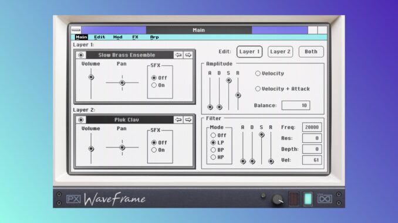Click the Vel value field showing 61
398x223 pixels.
(312, 160)
